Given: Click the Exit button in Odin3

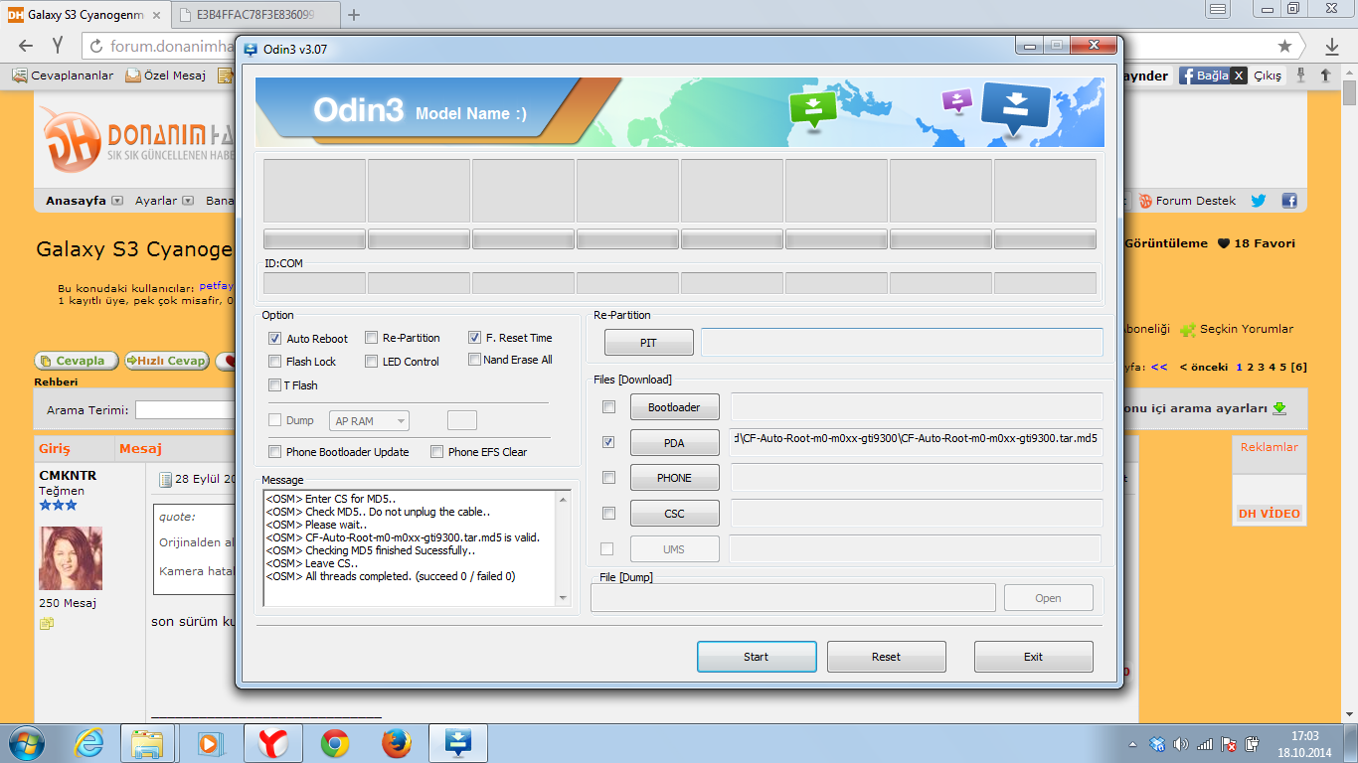Looking at the screenshot, I should coord(1033,657).
